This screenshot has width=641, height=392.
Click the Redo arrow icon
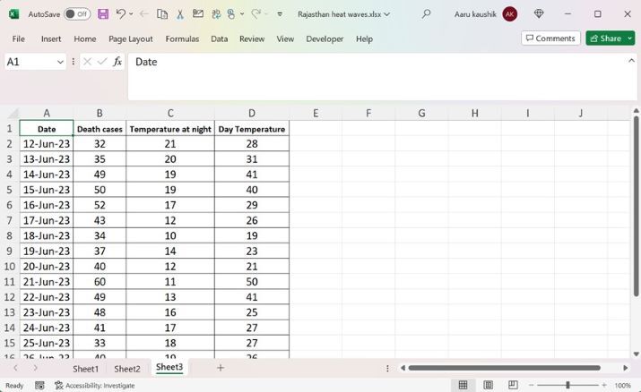click(256, 14)
